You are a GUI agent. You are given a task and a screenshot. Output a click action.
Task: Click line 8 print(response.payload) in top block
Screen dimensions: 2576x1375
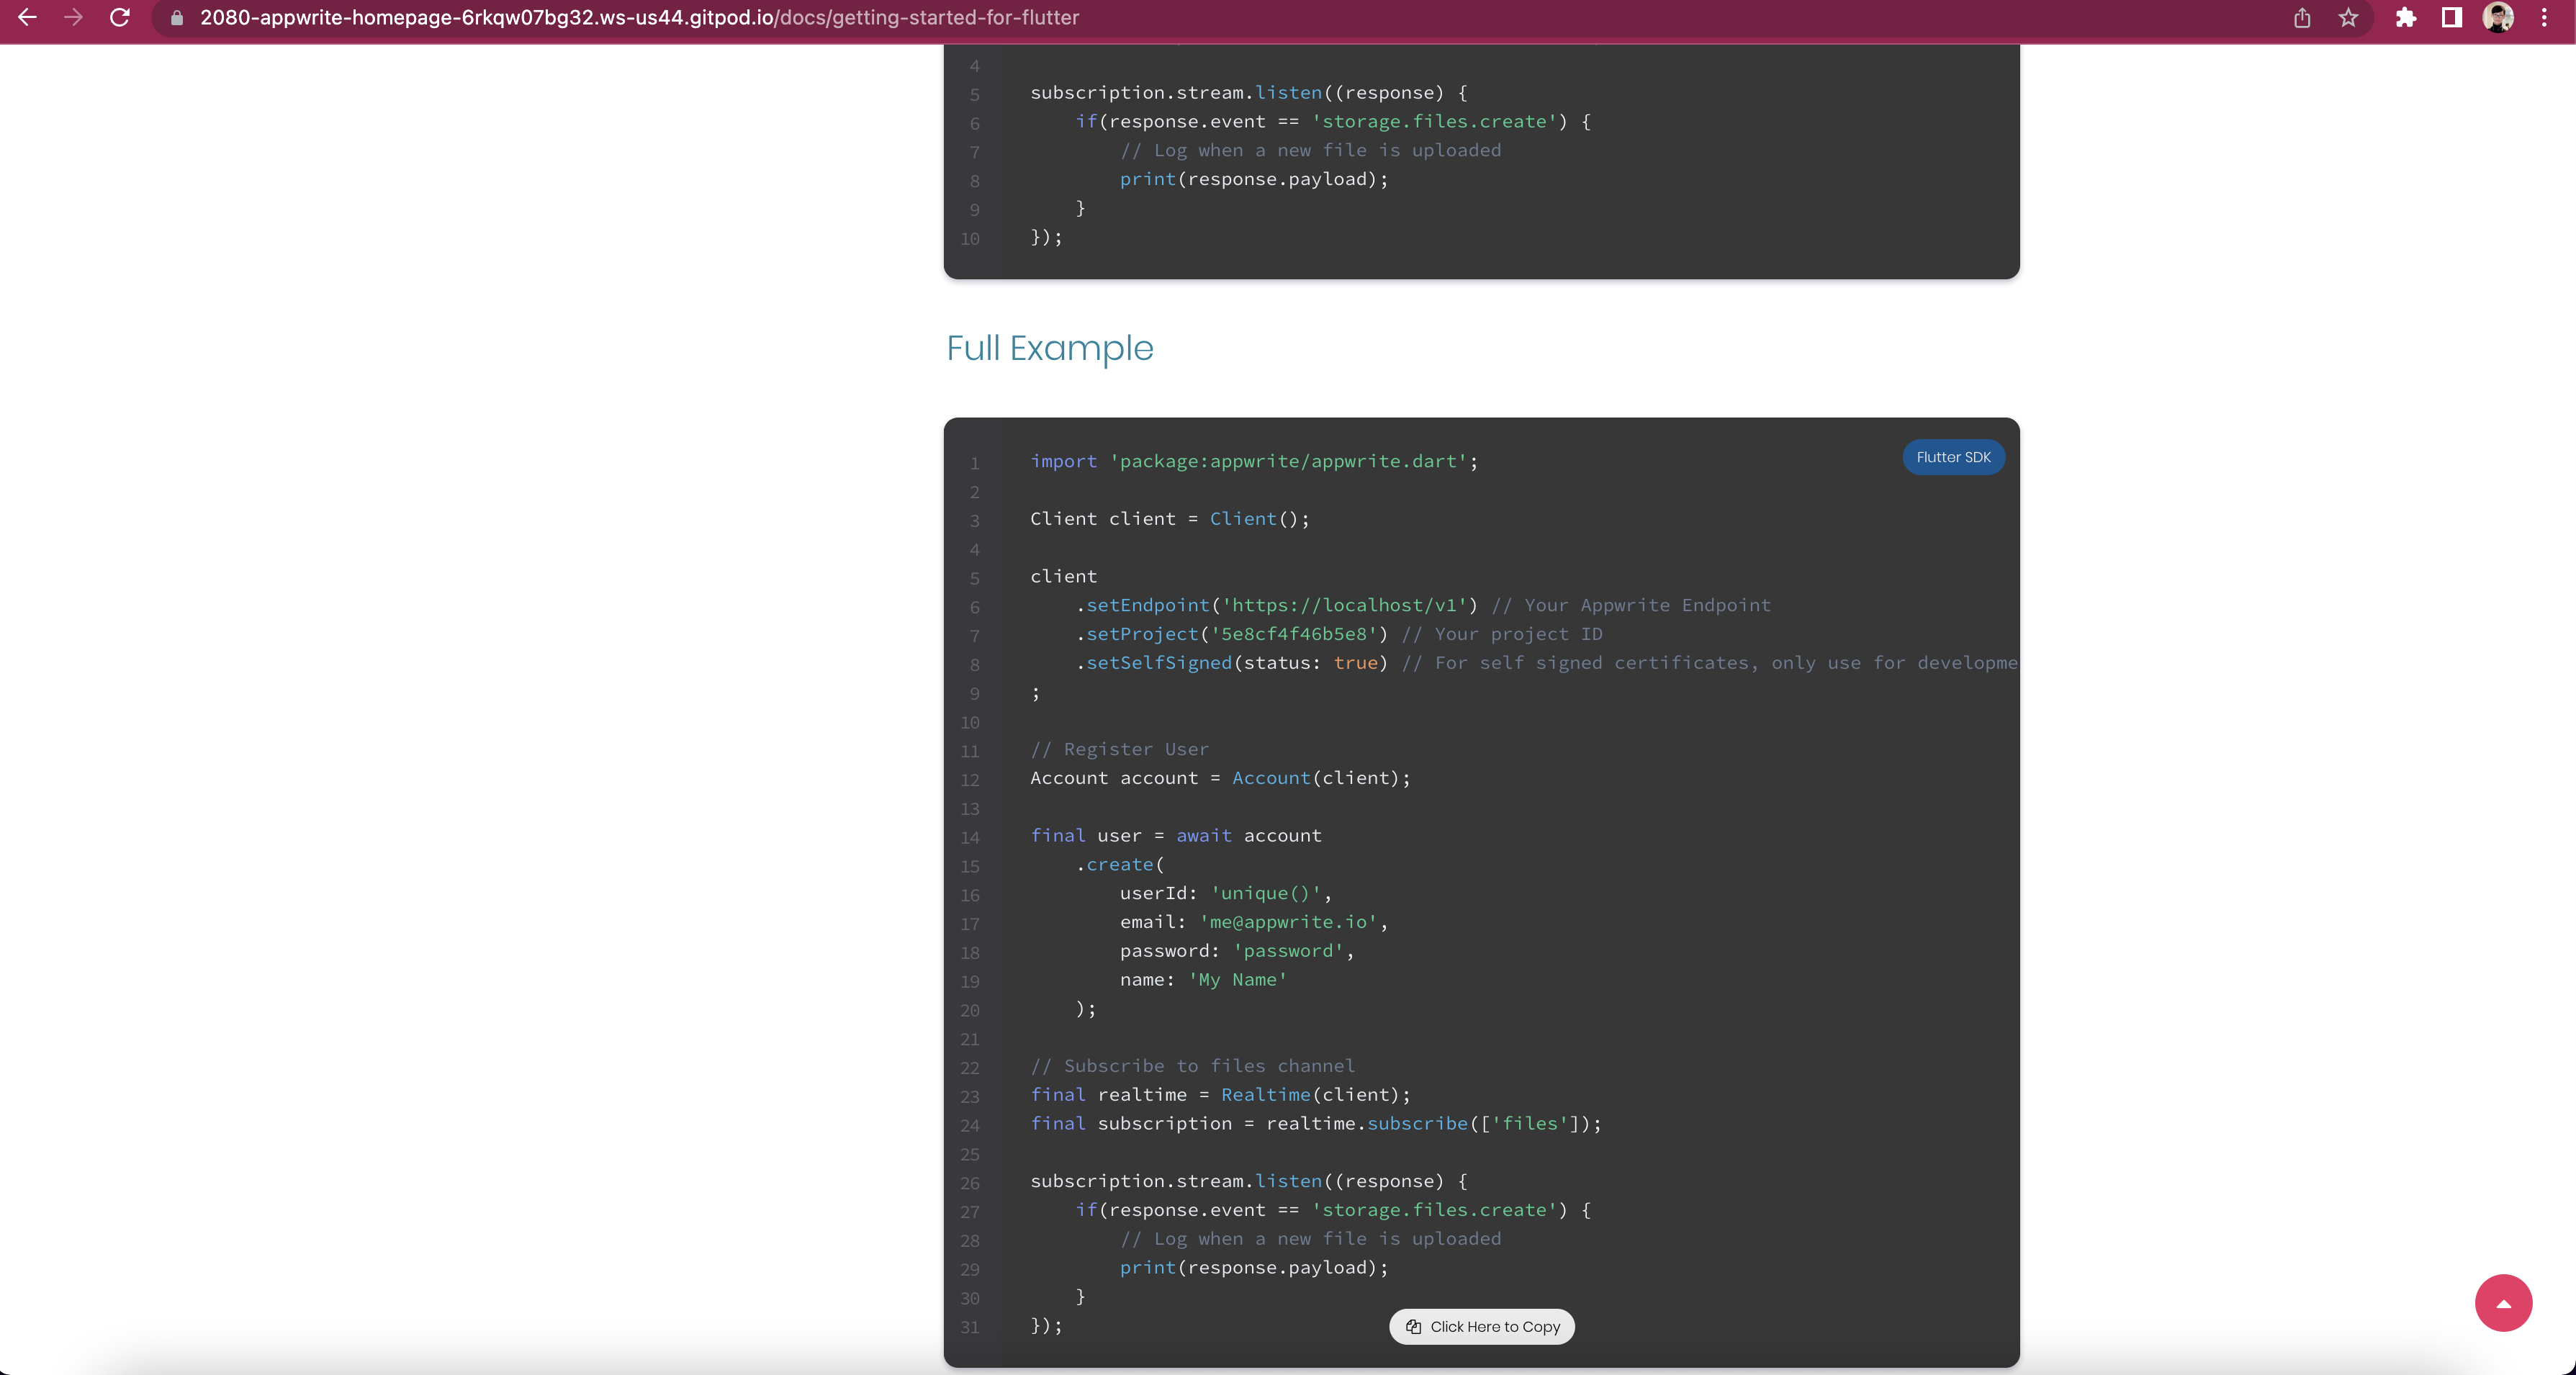click(1254, 179)
